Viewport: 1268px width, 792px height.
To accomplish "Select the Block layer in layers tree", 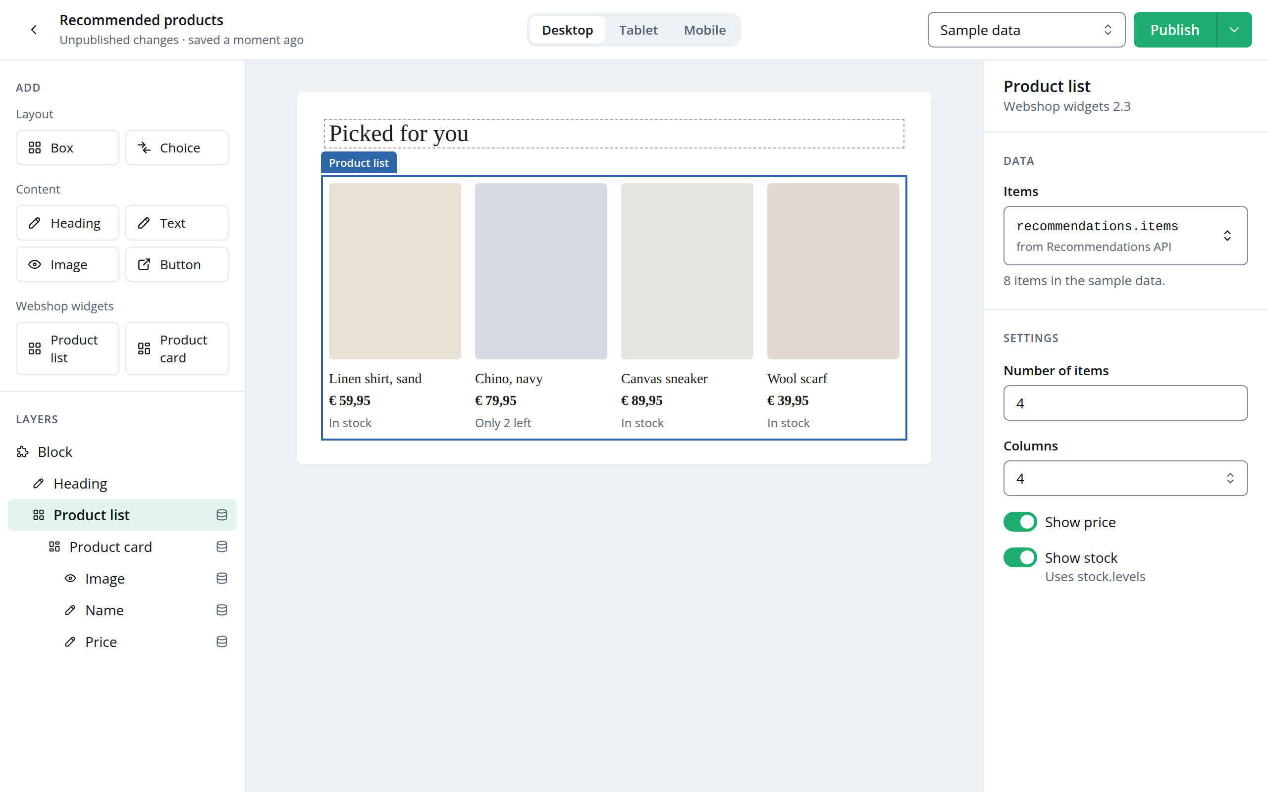I will (x=122, y=451).
